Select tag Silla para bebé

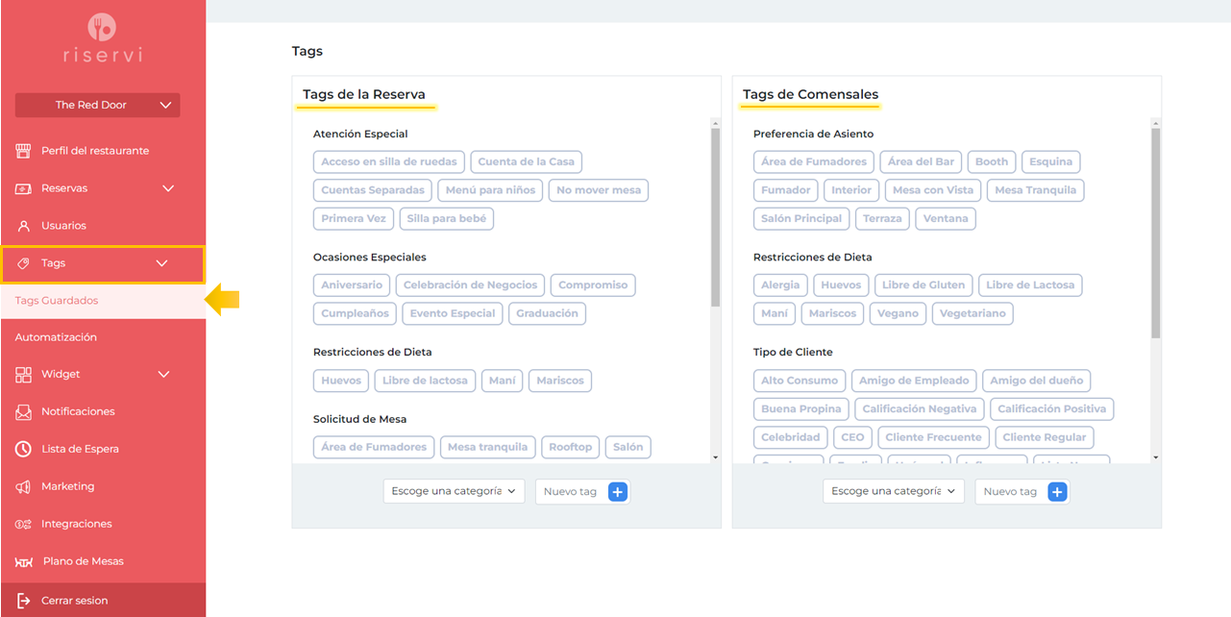coord(447,218)
